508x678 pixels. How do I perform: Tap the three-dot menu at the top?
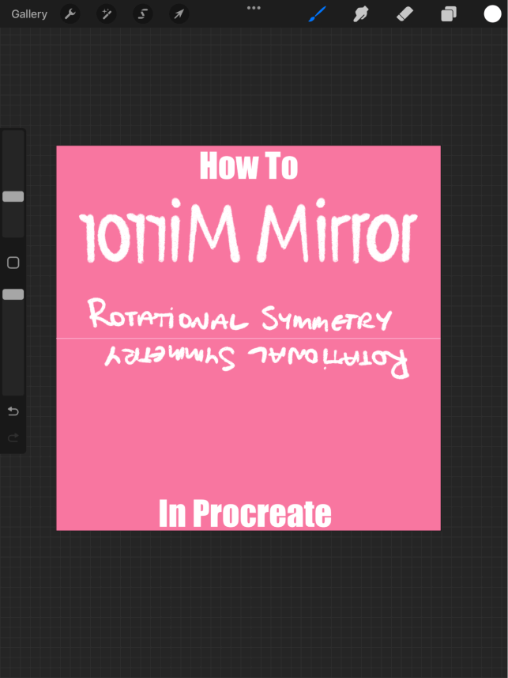pyautogui.click(x=254, y=8)
